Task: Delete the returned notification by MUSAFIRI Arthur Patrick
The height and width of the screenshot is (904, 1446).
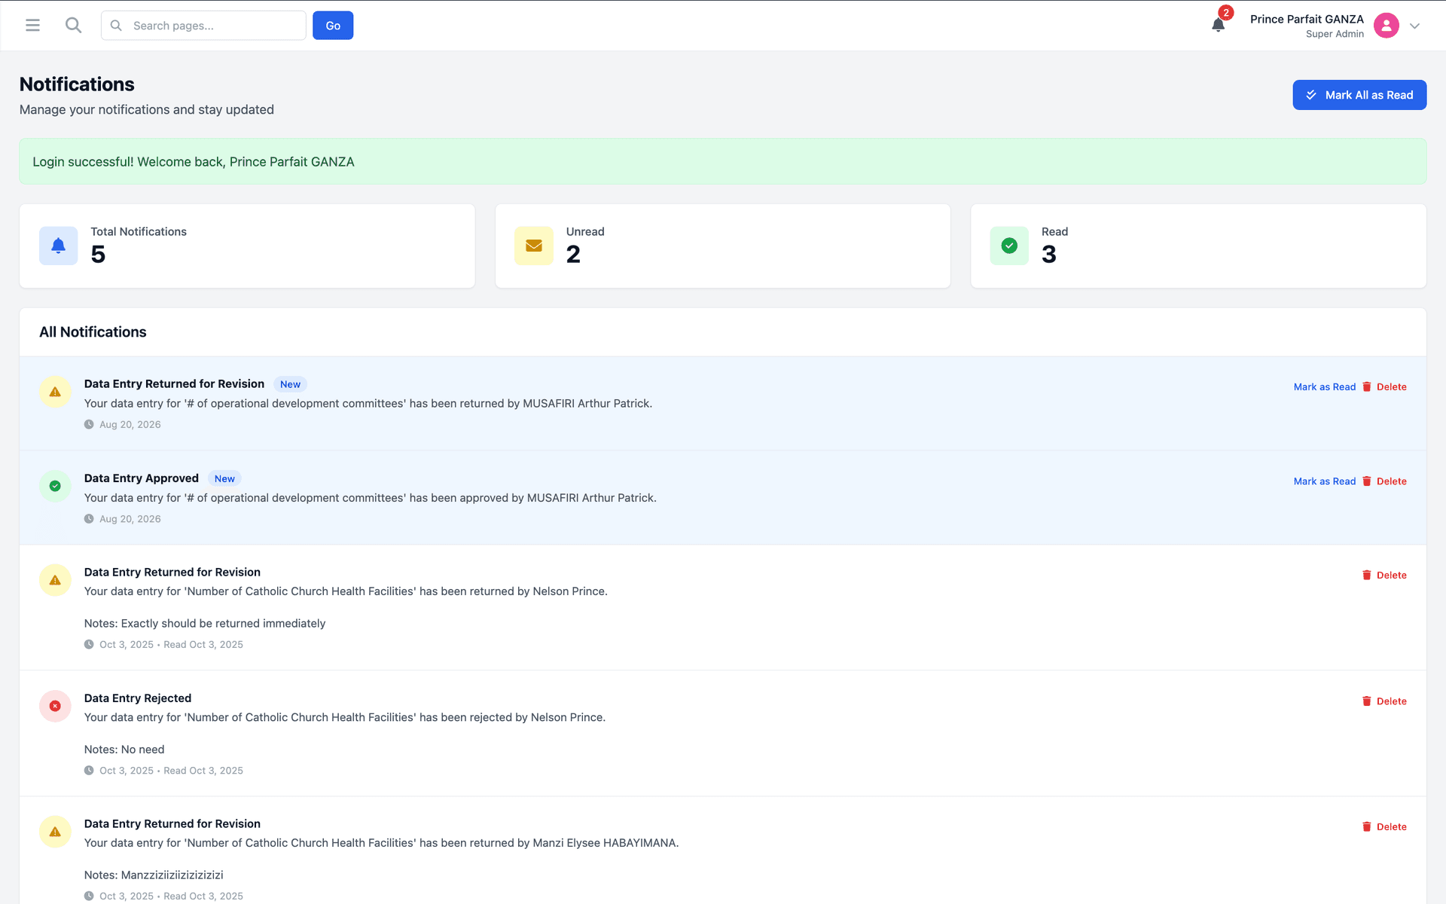Action: (x=1384, y=387)
